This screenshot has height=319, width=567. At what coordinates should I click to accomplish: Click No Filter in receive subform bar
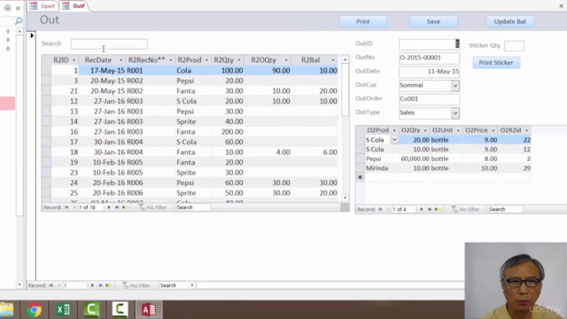click(152, 207)
